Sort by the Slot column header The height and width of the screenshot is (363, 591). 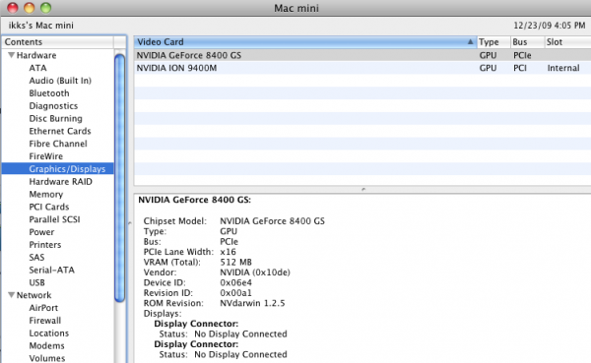(567, 41)
